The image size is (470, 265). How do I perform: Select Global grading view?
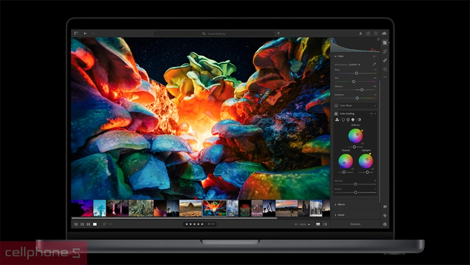pos(359,120)
